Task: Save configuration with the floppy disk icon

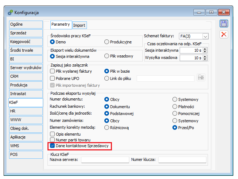Action: pos(224,24)
